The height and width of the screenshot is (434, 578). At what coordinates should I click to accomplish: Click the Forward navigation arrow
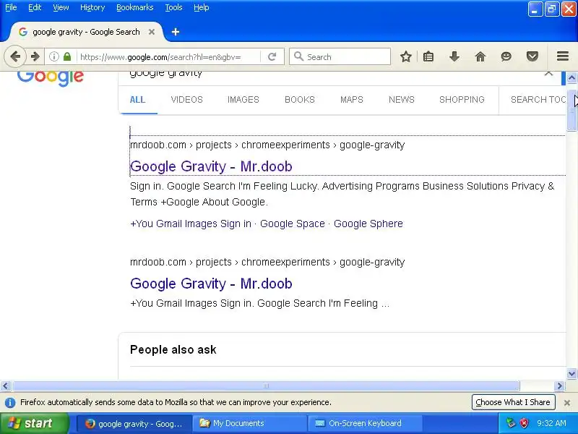click(x=35, y=57)
